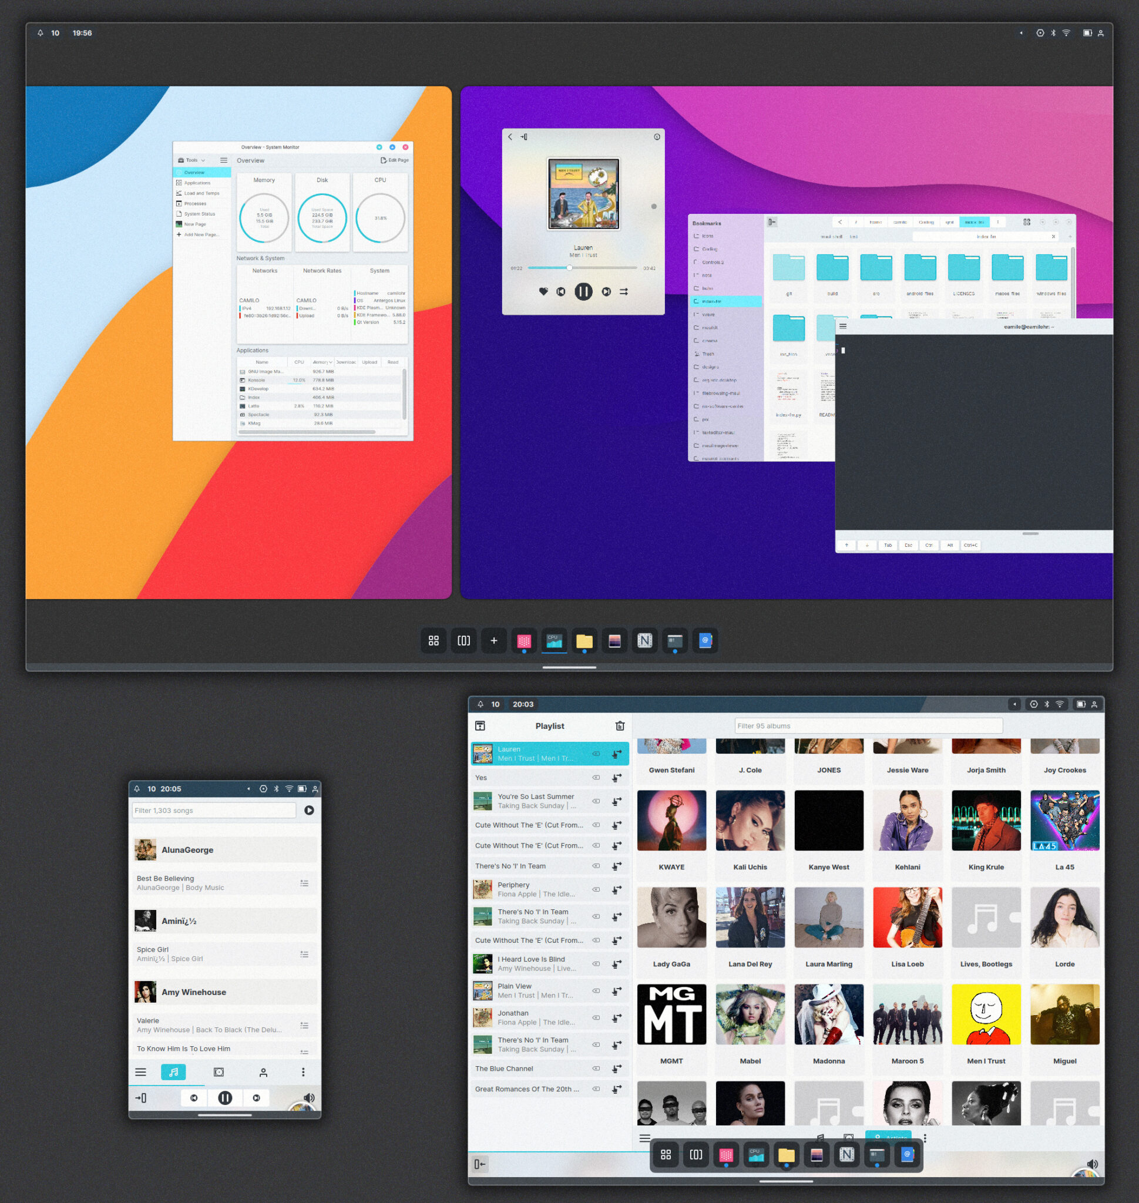Click notification bell in 19:56 status bar

pyautogui.click(x=40, y=33)
